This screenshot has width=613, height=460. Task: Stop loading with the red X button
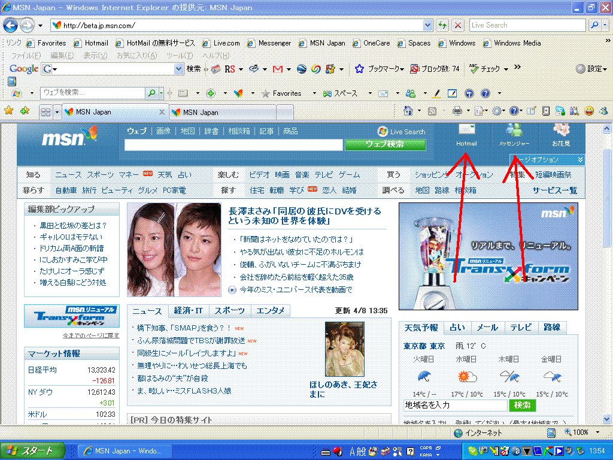pos(458,25)
